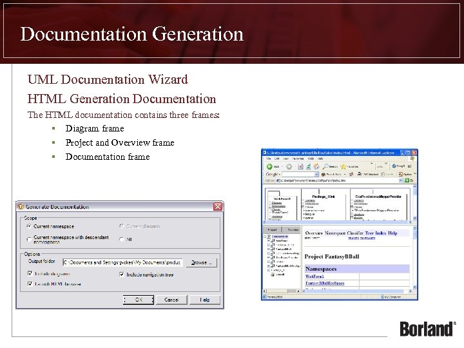The image size is (464, 348).
Task: Toggle the Launch HTML browser checkbox
Action: pos(30,284)
